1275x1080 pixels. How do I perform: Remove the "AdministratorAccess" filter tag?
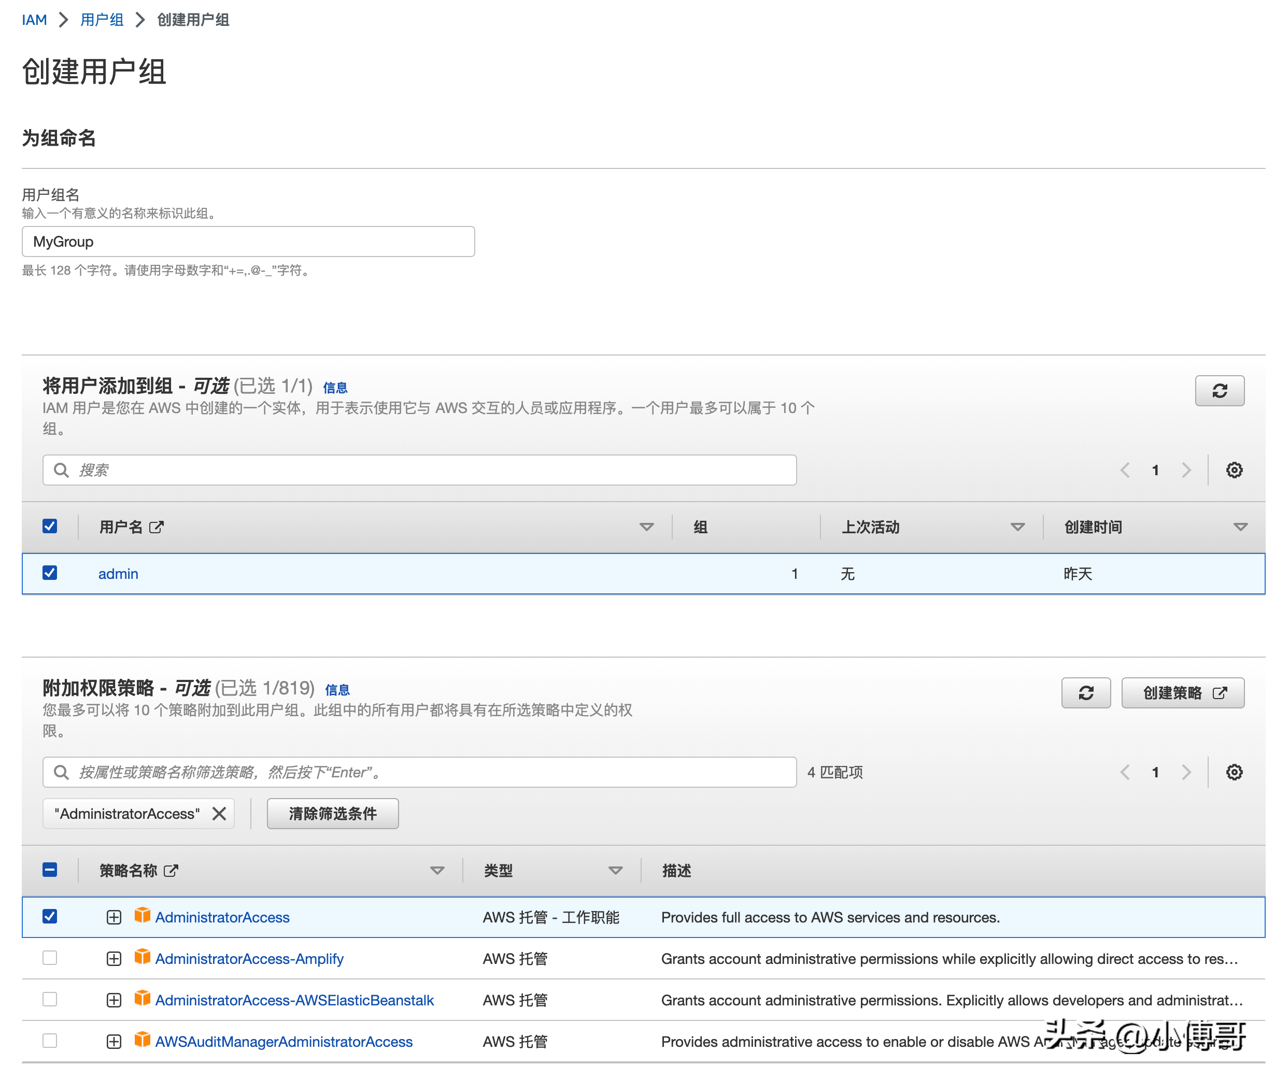click(x=219, y=814)
